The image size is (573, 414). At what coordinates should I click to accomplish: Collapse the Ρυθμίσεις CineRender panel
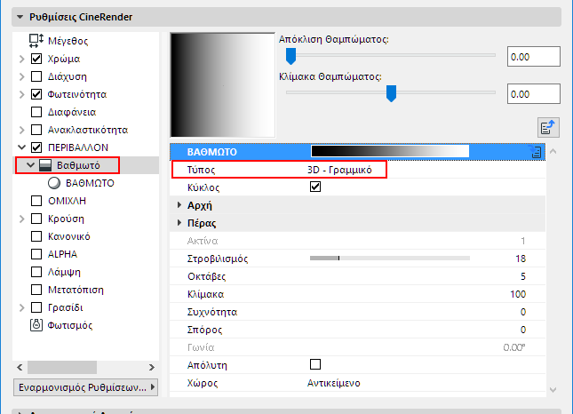[x=20, y=17]
